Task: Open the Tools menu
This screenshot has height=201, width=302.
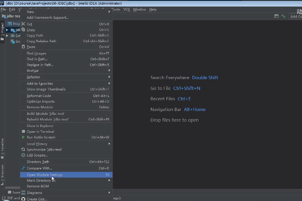Action: pyautogui.click(x=116, y=9)
